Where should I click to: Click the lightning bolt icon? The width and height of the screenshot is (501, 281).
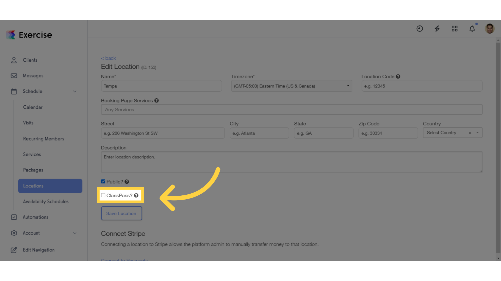[x=437, y=28]
